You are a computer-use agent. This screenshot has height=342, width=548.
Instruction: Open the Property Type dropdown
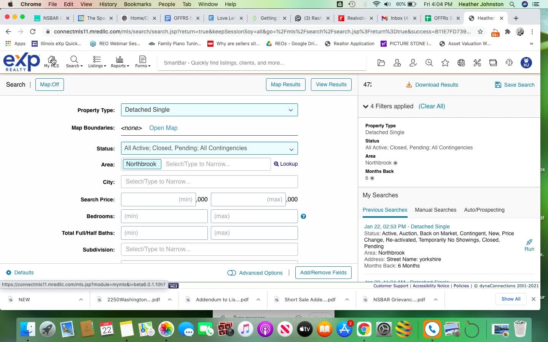pyautogui.click(x=209, y=110)
